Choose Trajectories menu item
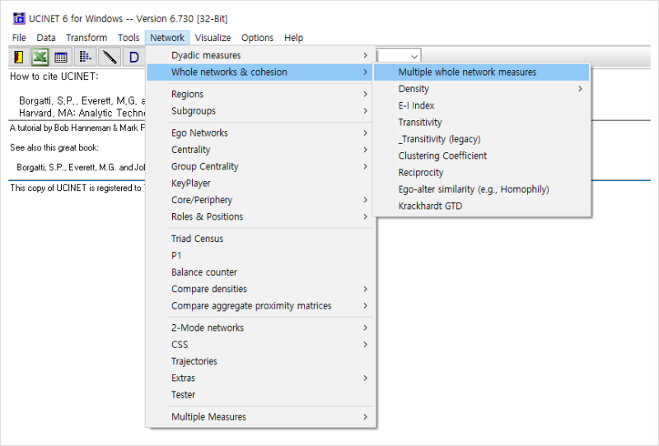Viewport: 659px width, 446px height. [260, 361]
